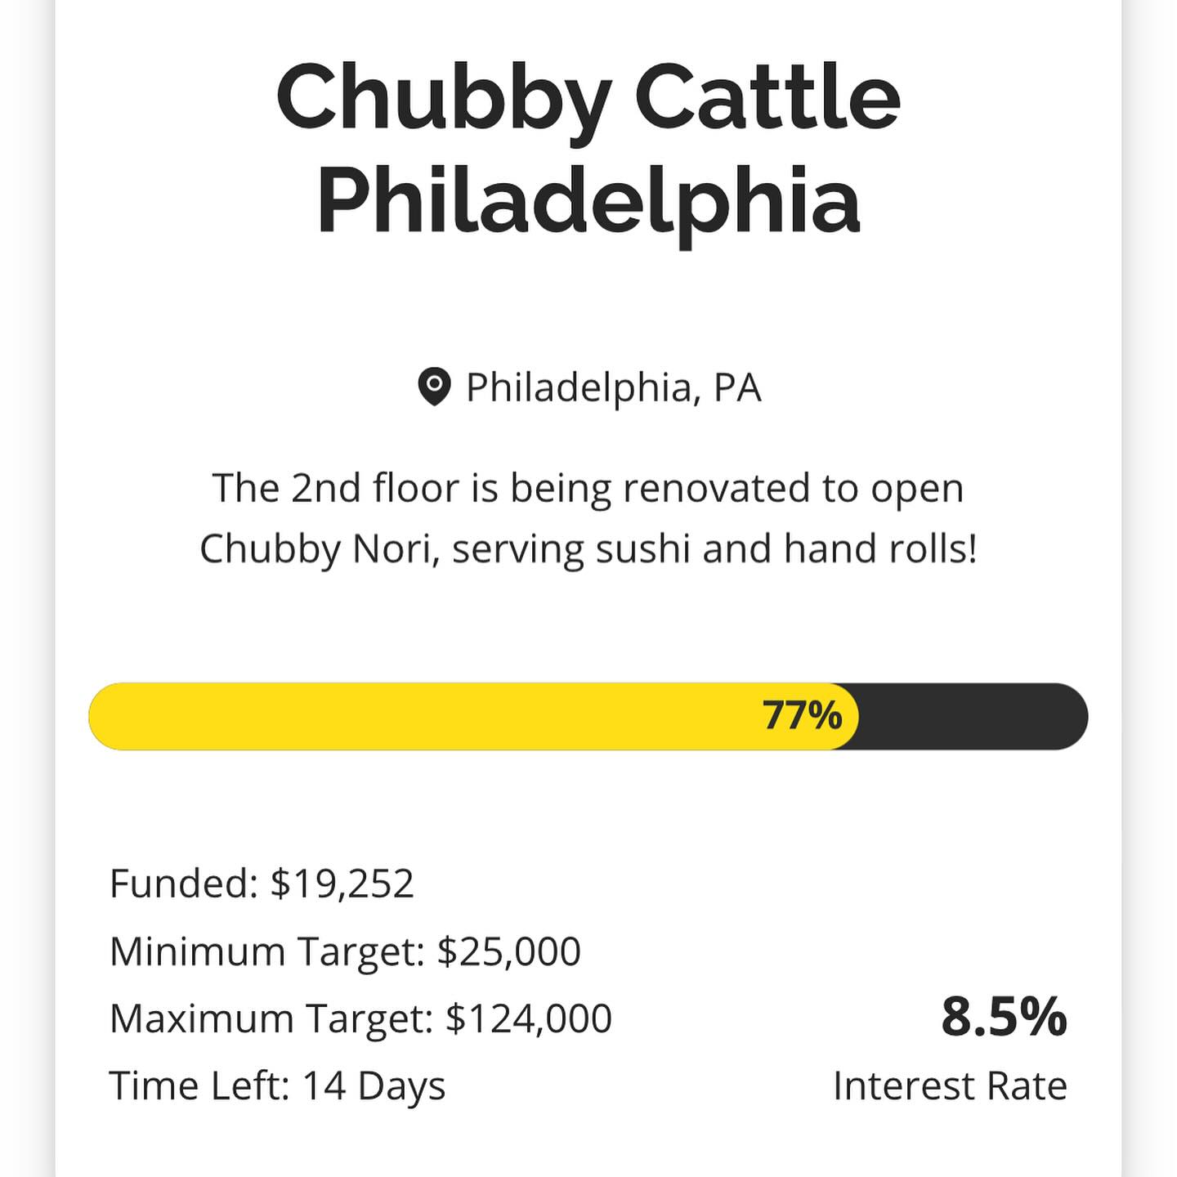Select the 14 Days value
The width and height of the screenshot is (1177, 1177).
374,1086
